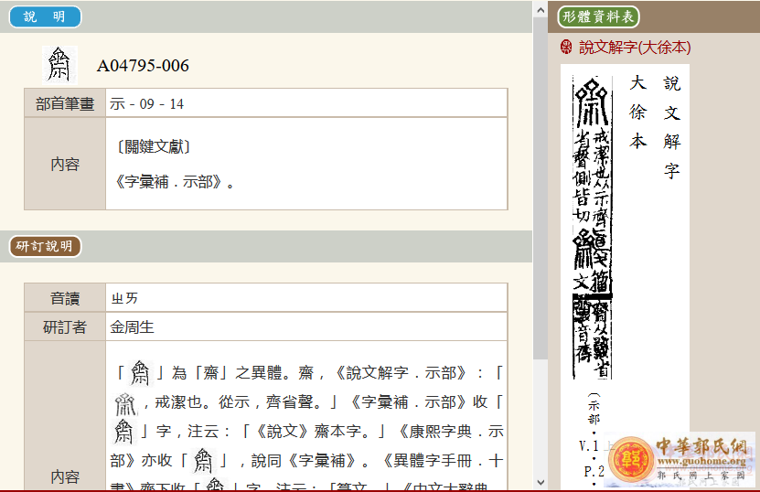Image resolution: width=760 pixels, height=492 pixels.
Task: Click the 〔關鍵文獻〕 heading text
Action: pos(154,146)
